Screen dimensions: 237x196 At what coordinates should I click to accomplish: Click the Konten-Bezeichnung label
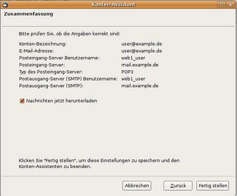[43, 44]
